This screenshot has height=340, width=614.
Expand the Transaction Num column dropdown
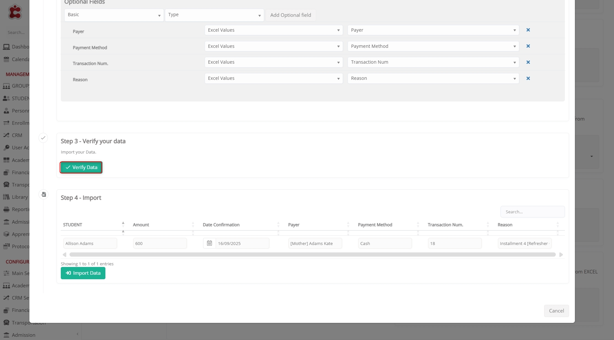433,62
